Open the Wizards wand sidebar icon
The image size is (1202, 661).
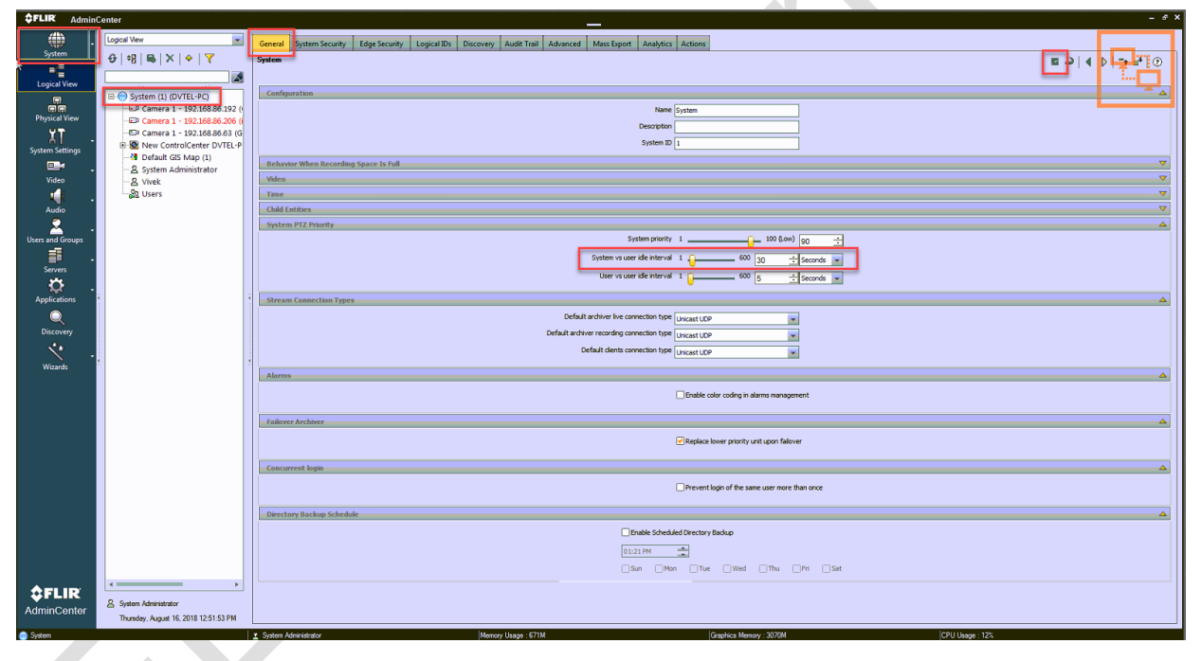[55, 351]
